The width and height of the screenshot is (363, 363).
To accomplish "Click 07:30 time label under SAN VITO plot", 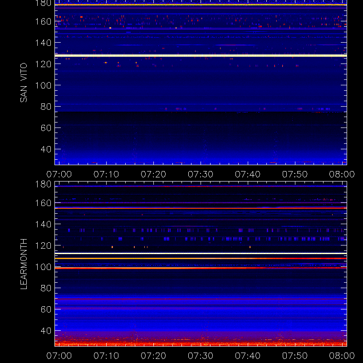I will coord(201,174).
